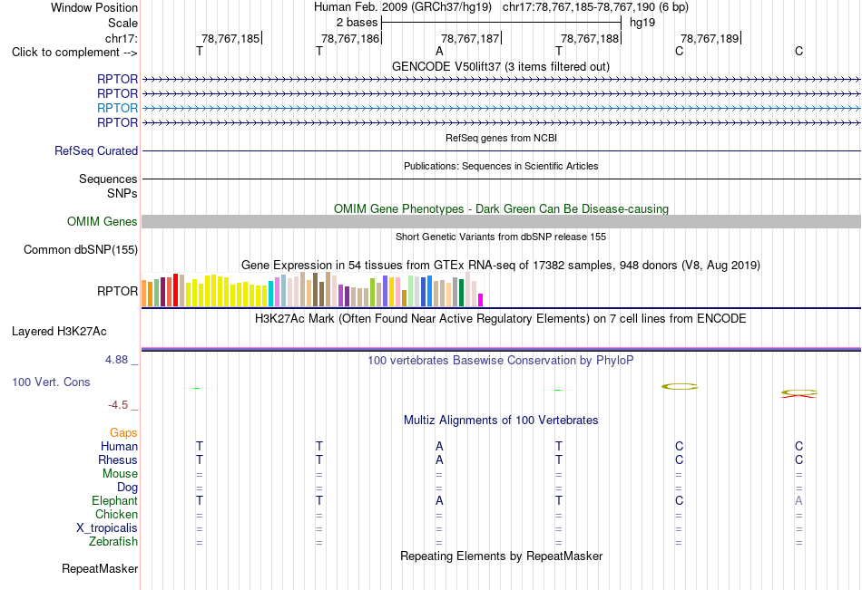Click the 'Window Position' label
The image size is (862, 590).
[x=94, y=7]
